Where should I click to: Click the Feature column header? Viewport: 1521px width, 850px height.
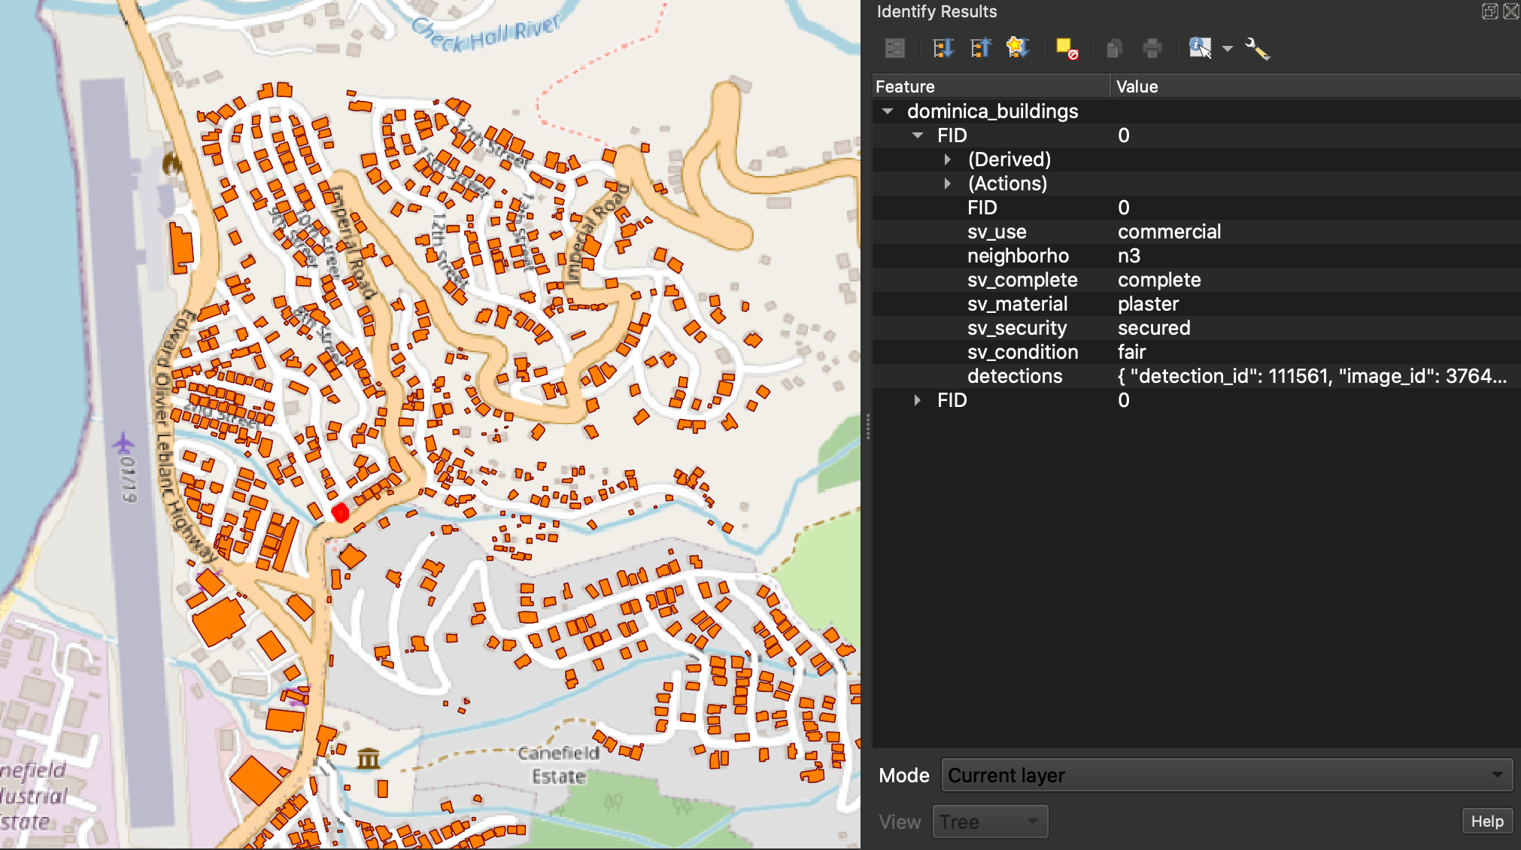[x=991, y=87]
